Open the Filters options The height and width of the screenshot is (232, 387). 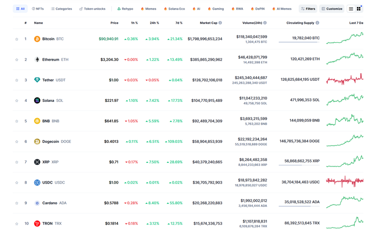[308, 9]
